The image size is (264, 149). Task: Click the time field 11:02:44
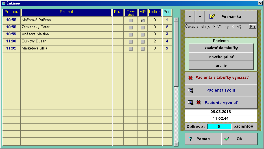point(221,119)
